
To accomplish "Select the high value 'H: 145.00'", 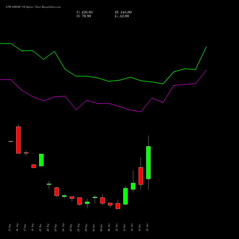I will (123, 12).
